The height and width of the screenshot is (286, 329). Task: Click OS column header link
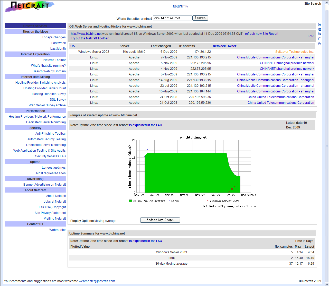pyautogui.click(x=72, y=46)
